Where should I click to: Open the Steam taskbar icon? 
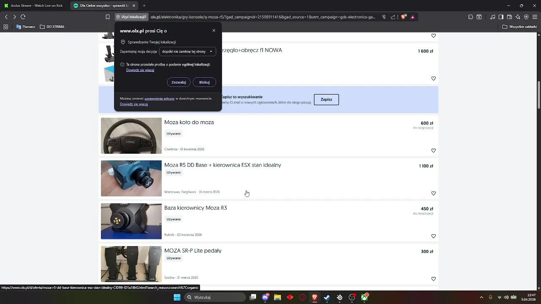327,297
